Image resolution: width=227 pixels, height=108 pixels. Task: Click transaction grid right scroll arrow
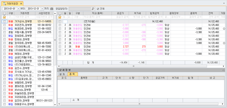tap(224, 66)
